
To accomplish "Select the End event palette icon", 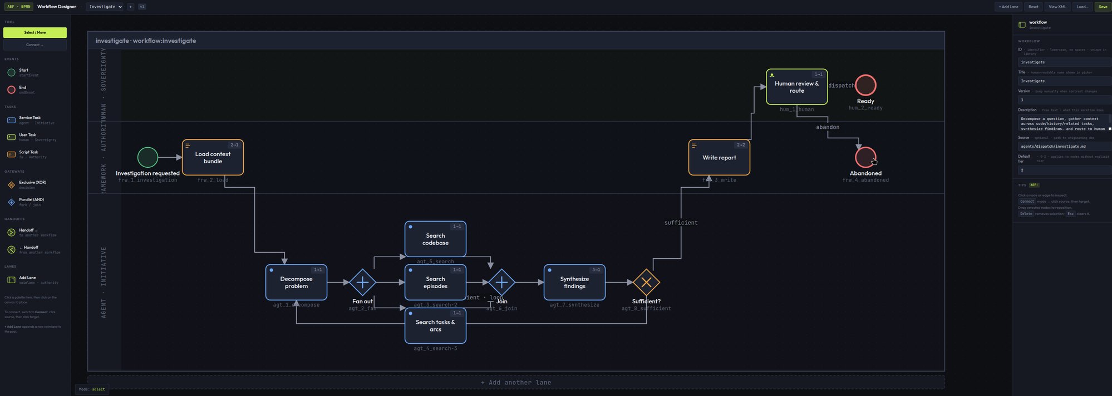I will (11, 89).
